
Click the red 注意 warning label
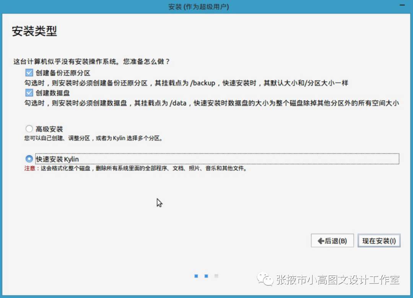31,168
